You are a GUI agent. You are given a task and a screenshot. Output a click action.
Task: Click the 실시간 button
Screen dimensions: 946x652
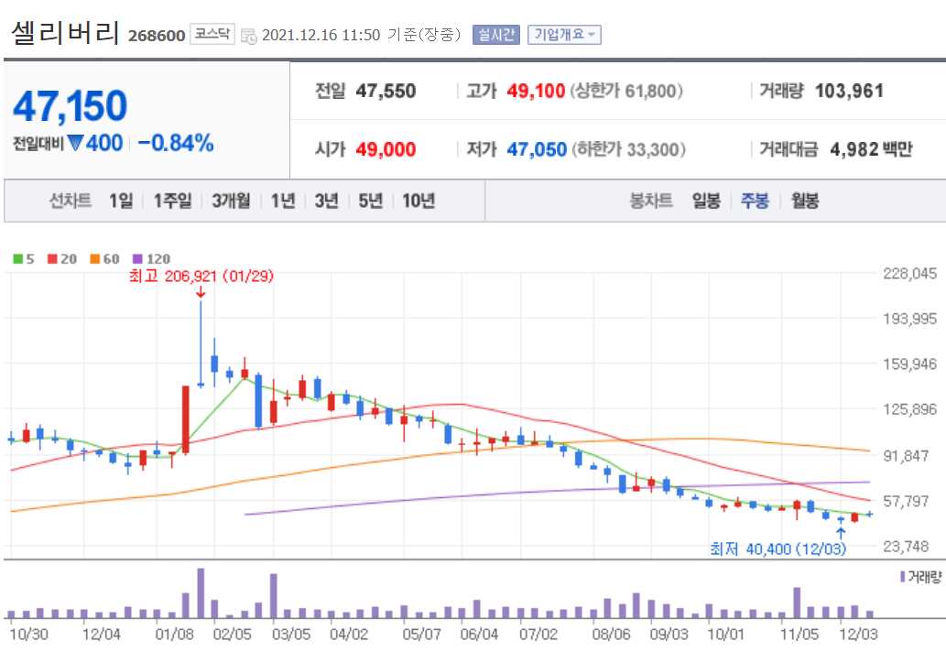[x=495, y=34]
